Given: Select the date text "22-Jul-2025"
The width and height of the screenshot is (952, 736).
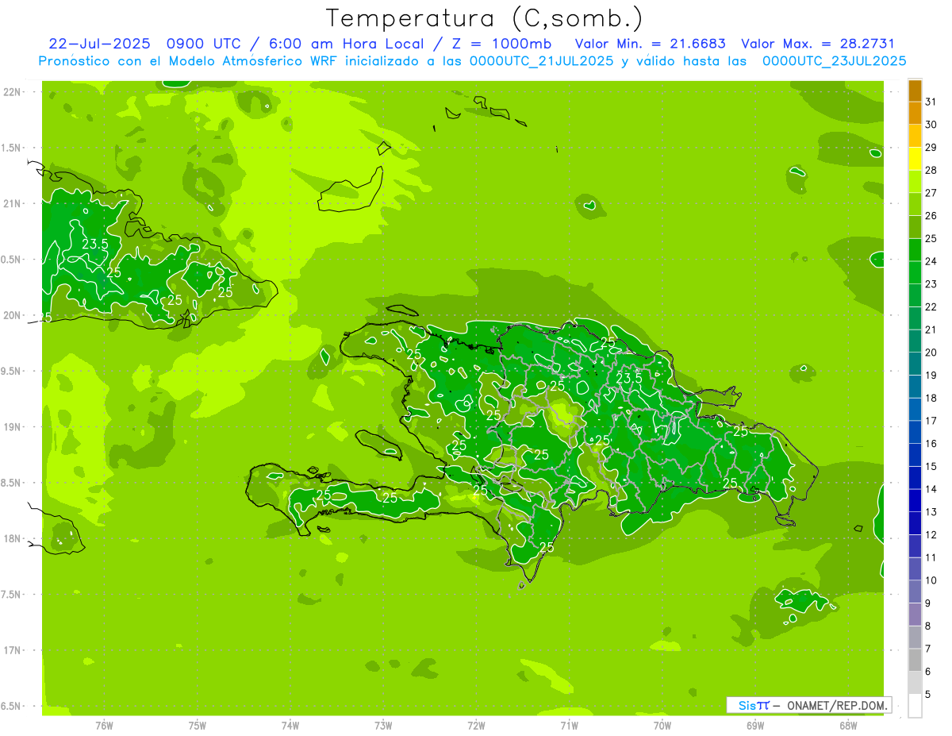Looking at the screenshot, I should [99, 44].
